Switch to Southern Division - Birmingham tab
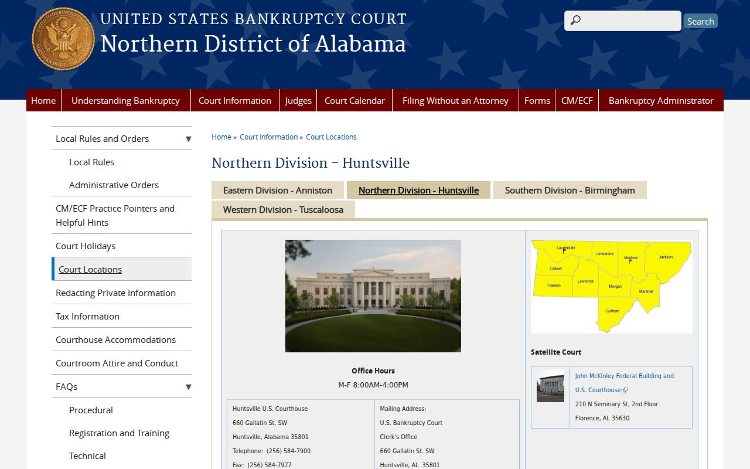 click(x=570, y=190)
